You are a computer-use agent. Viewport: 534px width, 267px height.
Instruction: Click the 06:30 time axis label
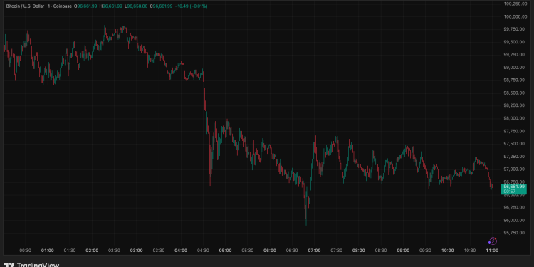[292, 251]
